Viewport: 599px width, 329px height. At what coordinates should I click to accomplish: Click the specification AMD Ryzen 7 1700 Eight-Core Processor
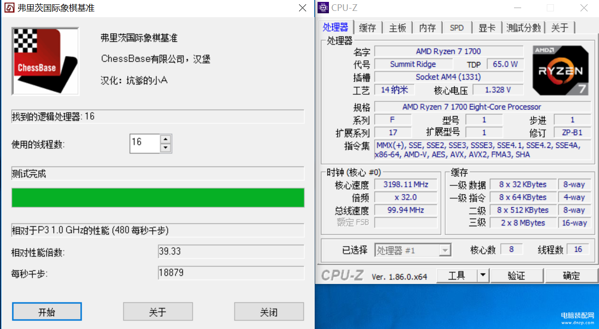(x=483, y=107)
